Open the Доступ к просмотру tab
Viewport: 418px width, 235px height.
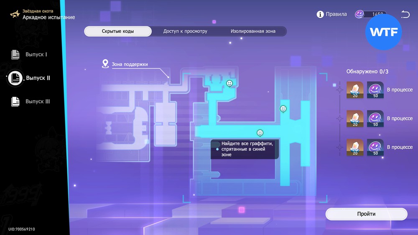(x=185, y=31)
